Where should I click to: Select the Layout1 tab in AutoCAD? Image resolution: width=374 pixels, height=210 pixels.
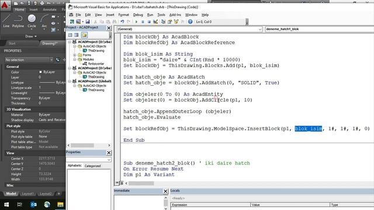(x=27, y=194)
